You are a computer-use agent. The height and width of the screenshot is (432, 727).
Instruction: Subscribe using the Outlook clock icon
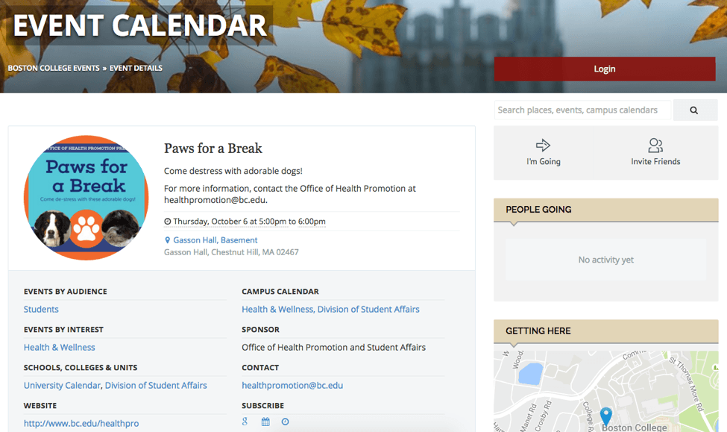[285, 422]
